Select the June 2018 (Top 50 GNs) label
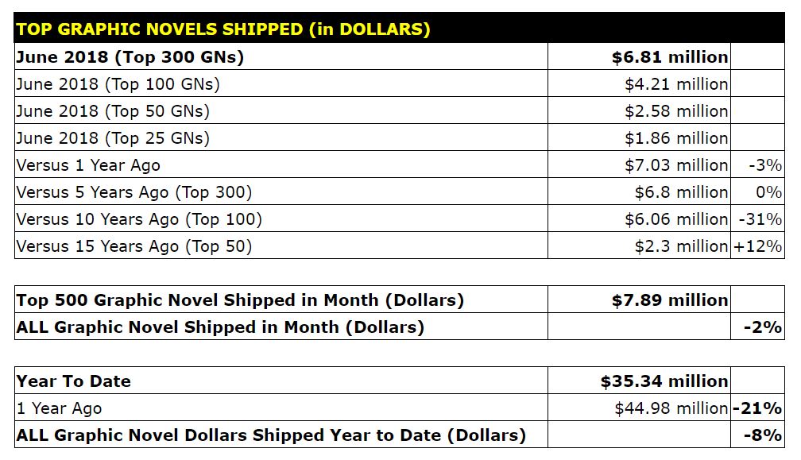Image resolution: width=801 pixels, height=460 pixels. 114,111
